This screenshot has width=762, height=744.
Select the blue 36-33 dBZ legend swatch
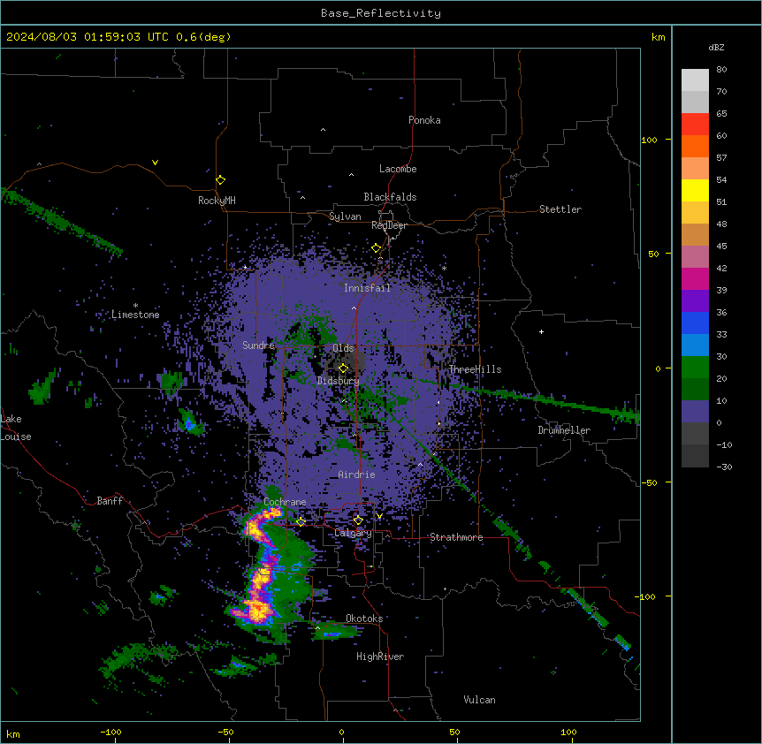coord(695,323)
